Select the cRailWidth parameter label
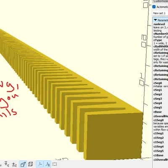 click(160, 46)
